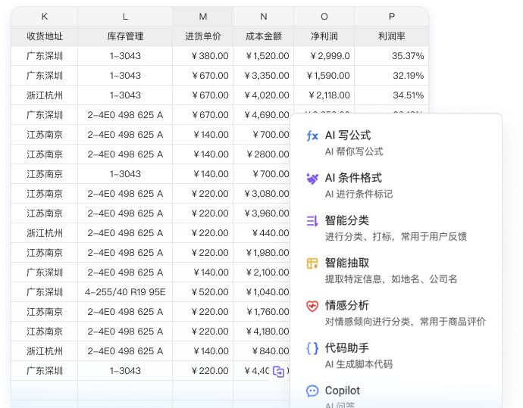Select cost cell ¥1,520.00
The image size is (523, 408).
[x=264, y=55]
